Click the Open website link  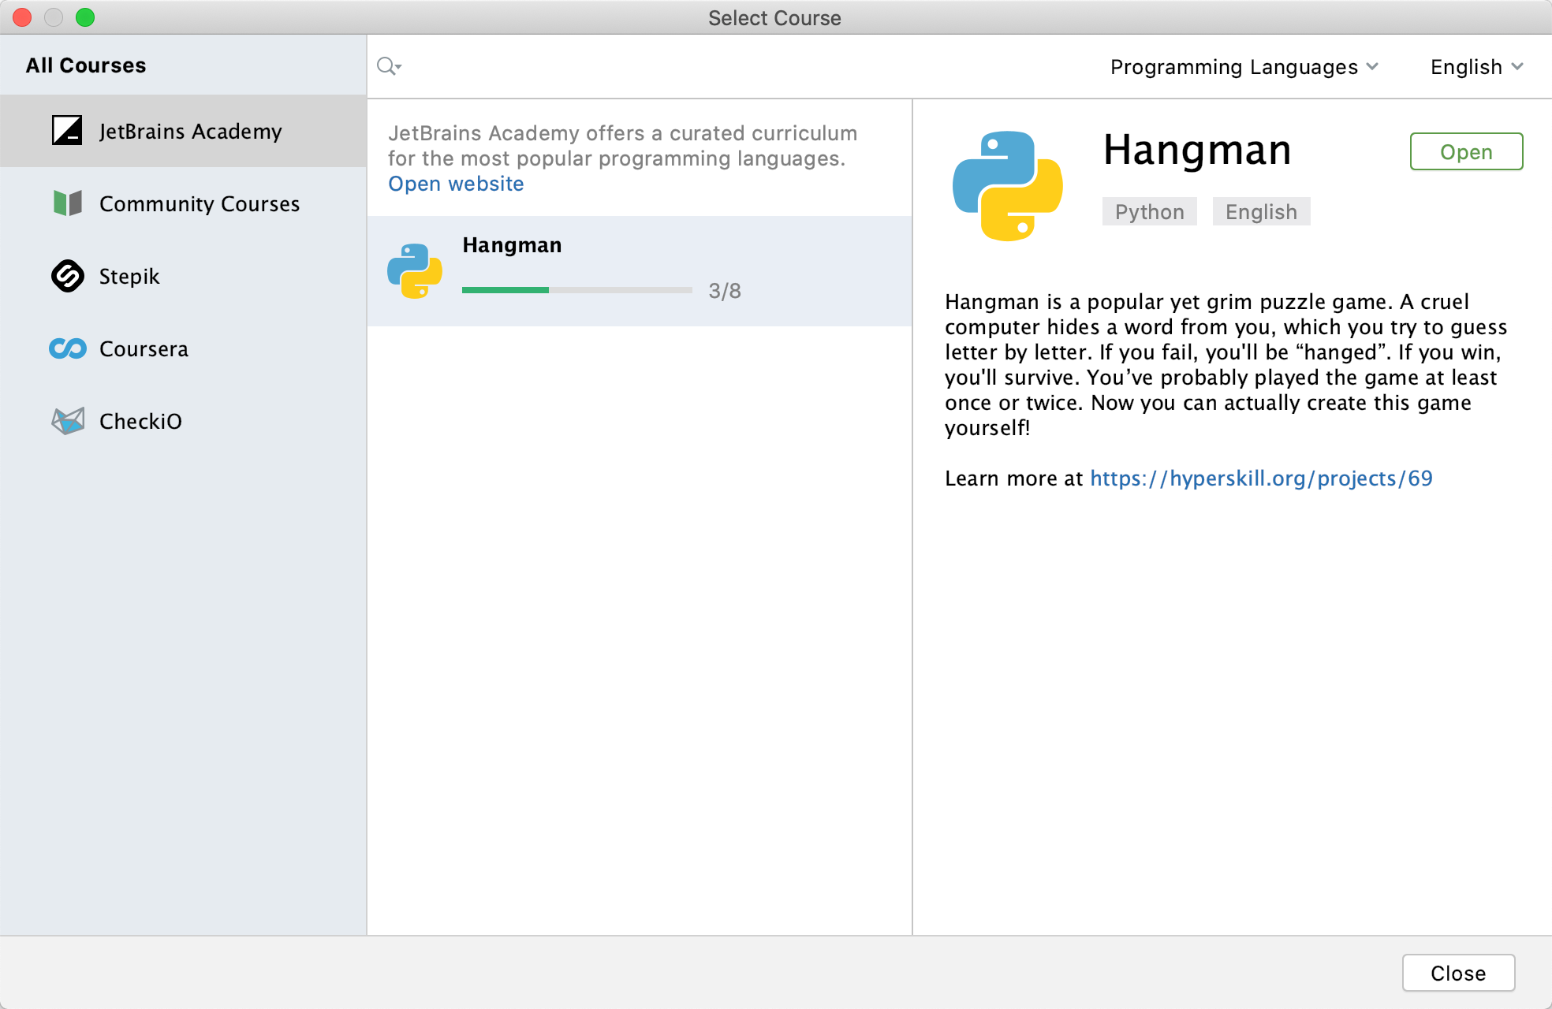pos(455,184)
